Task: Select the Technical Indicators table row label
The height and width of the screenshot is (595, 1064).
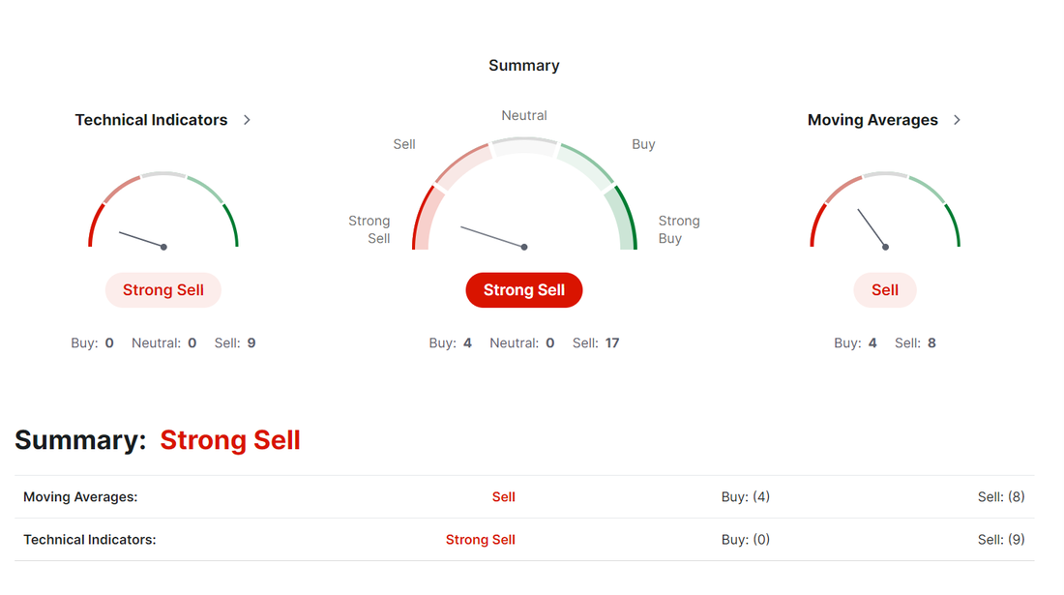Action: (x=90, y=540)
